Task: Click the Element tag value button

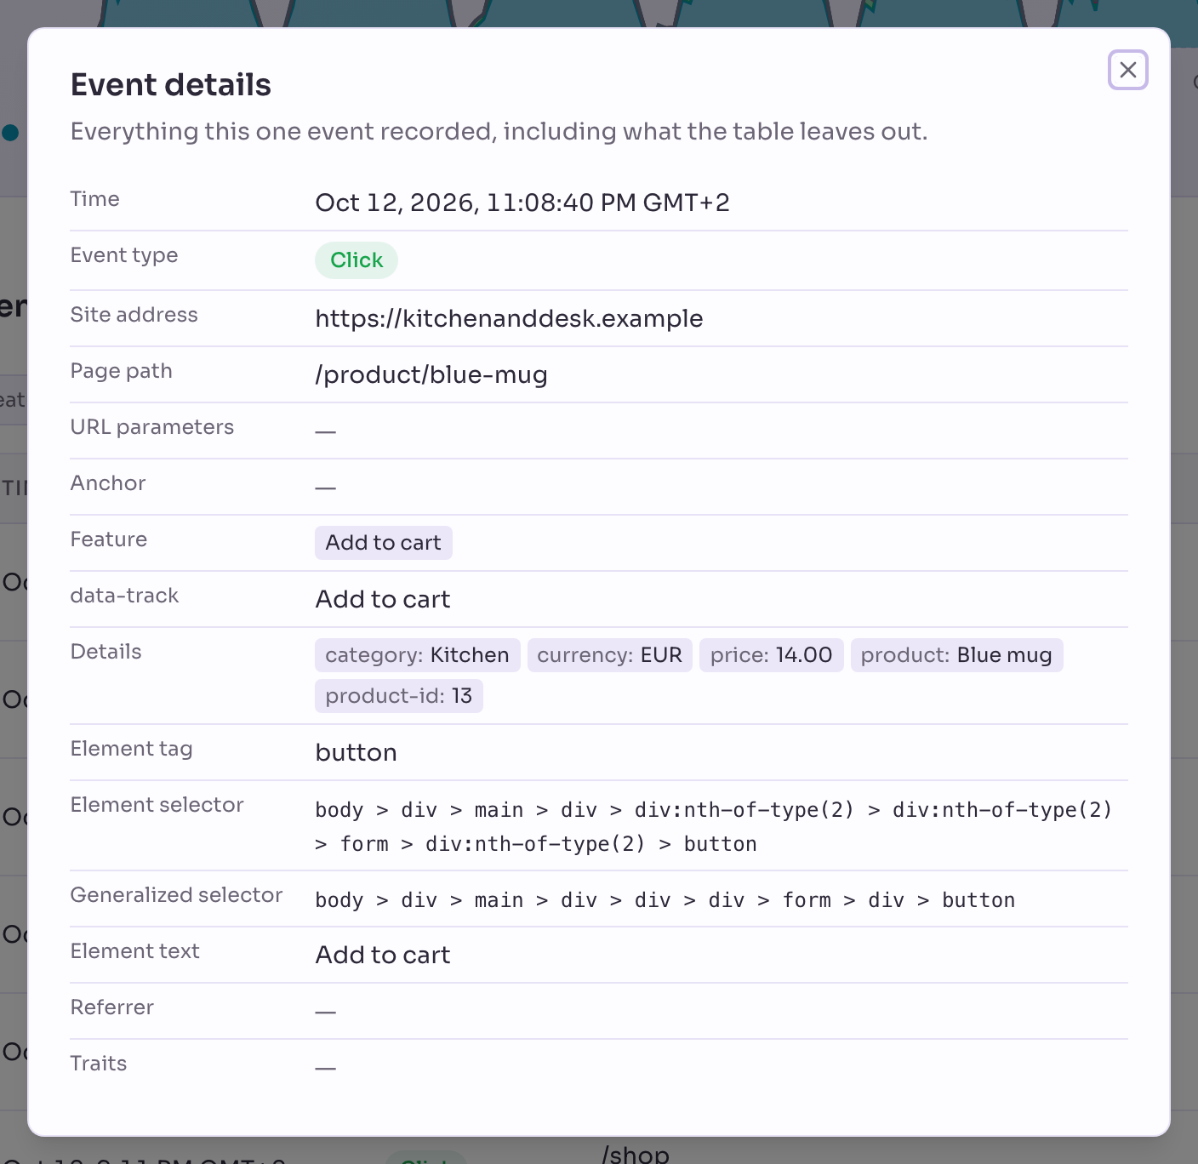Action: coord(356,752)
